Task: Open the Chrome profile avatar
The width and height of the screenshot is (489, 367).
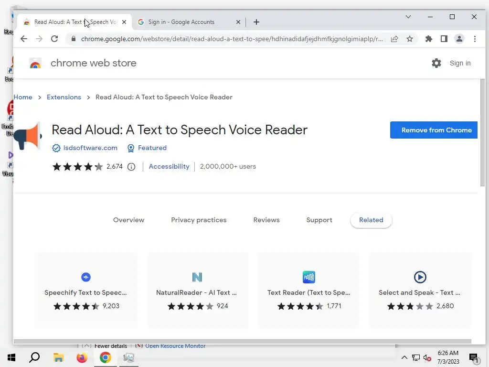Action: [x=459, y=39]
